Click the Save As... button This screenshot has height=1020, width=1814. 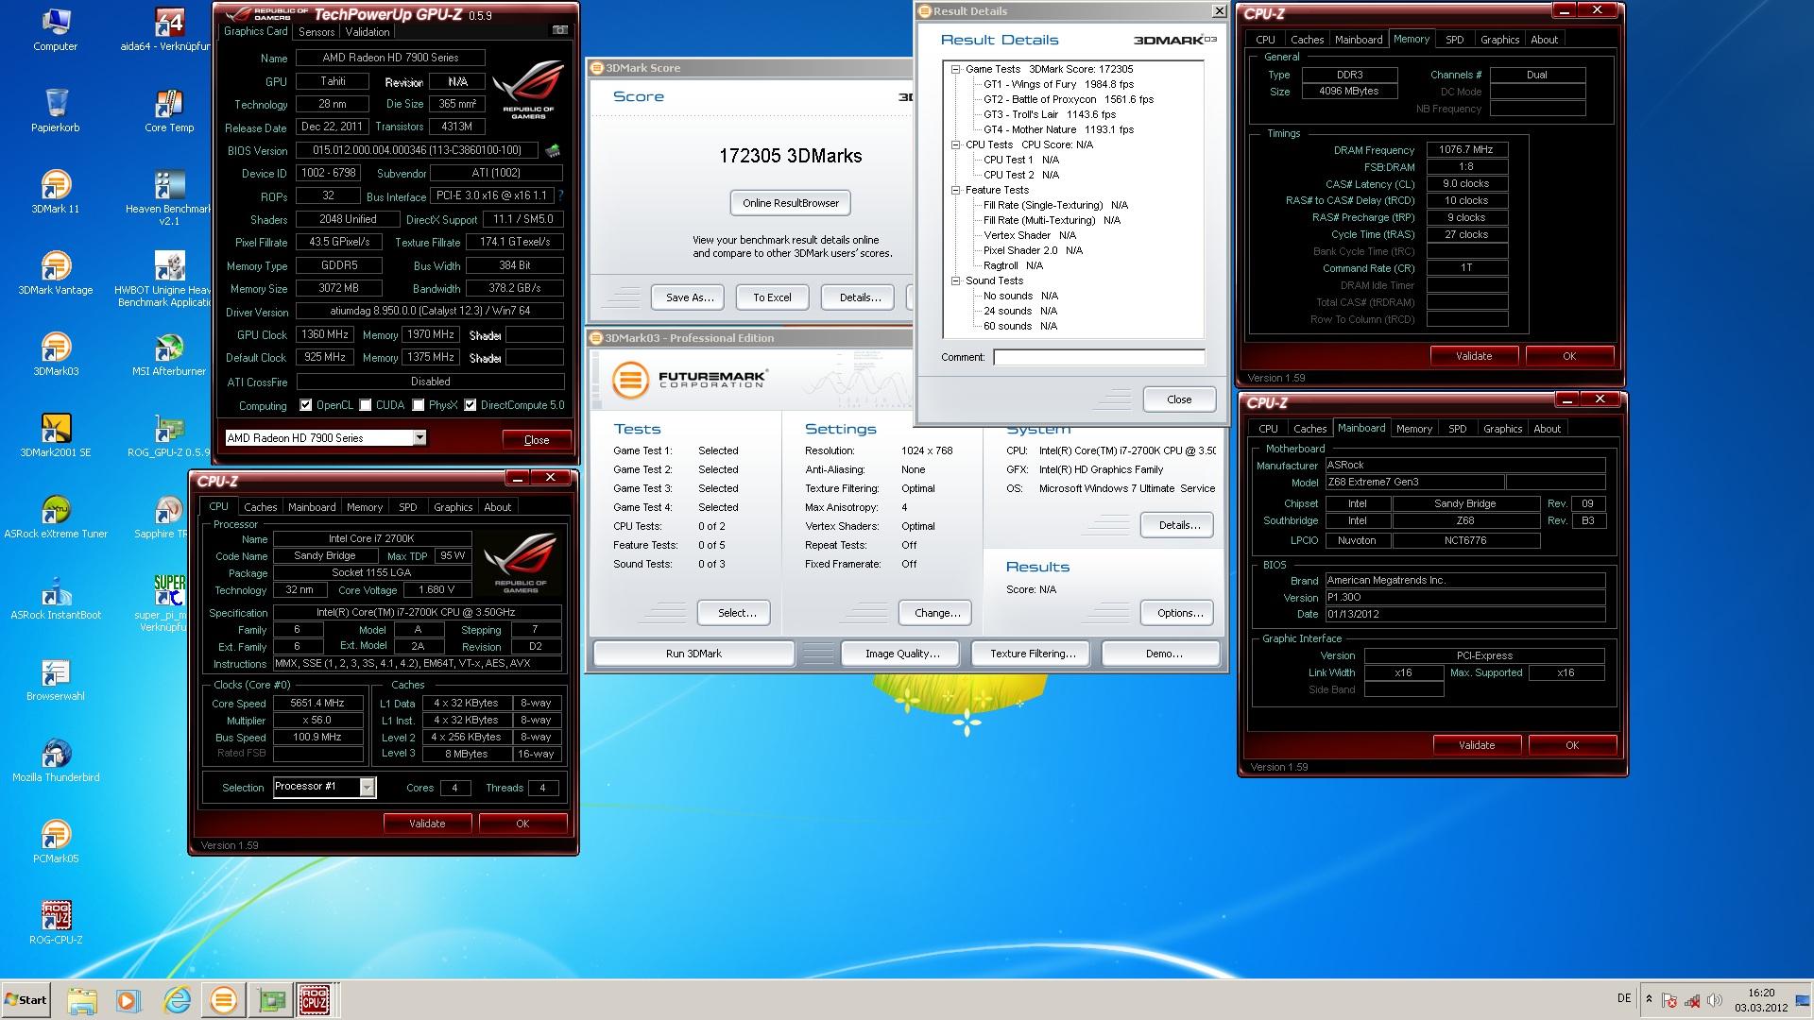tap(689, 297)
